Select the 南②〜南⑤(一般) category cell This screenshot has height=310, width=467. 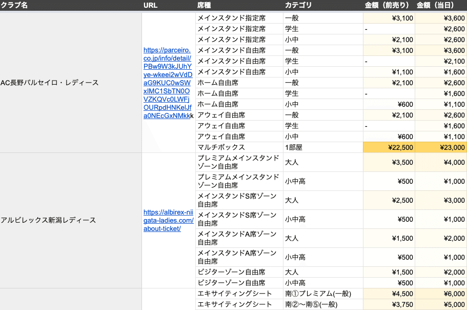(323, 304)
